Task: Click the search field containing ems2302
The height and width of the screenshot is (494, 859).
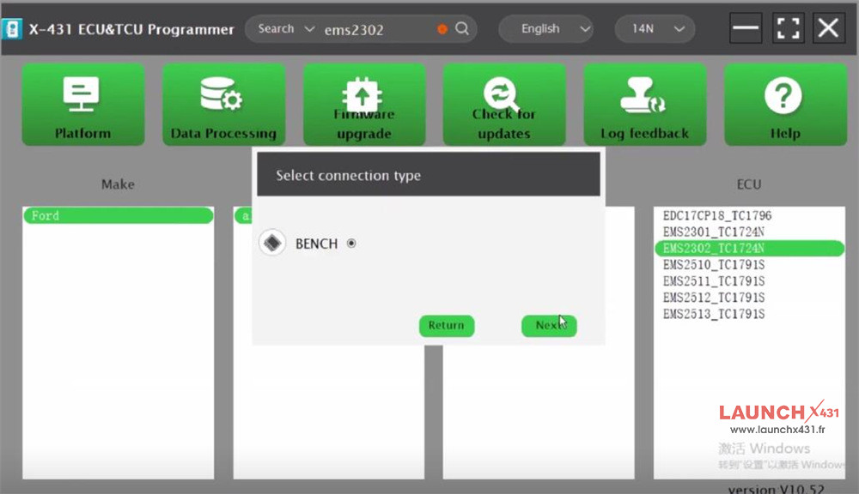Action: tap(376, 29)
